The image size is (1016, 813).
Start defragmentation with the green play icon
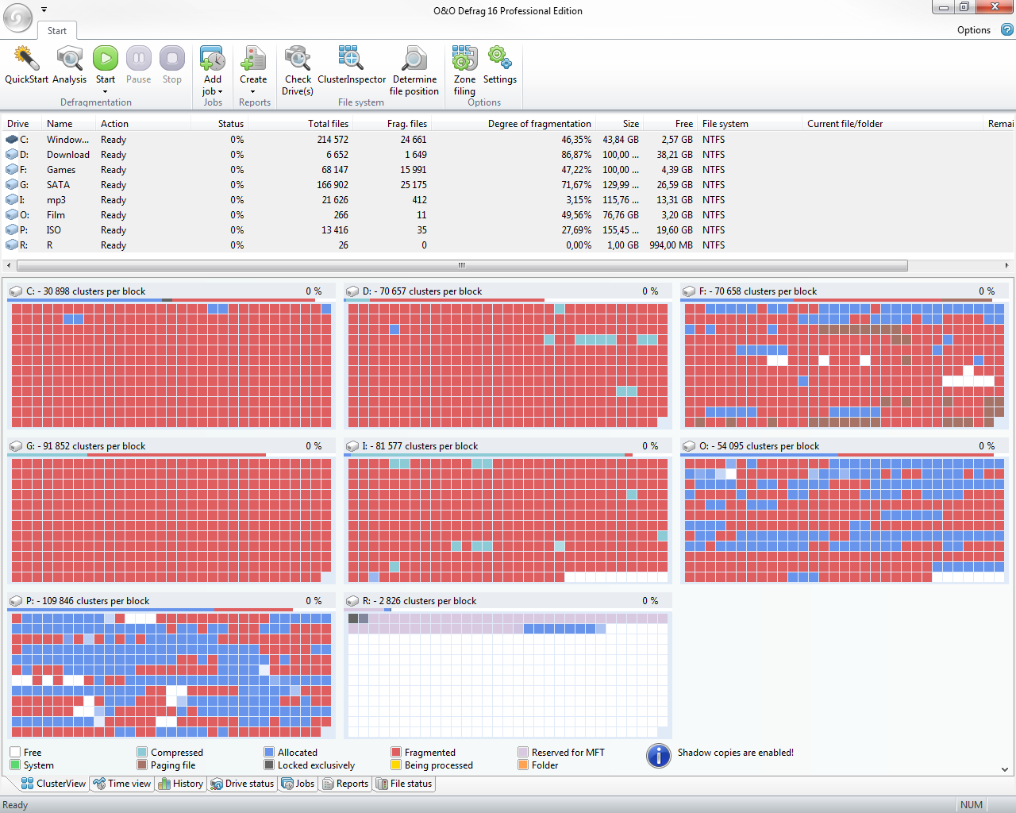point(106,58)
